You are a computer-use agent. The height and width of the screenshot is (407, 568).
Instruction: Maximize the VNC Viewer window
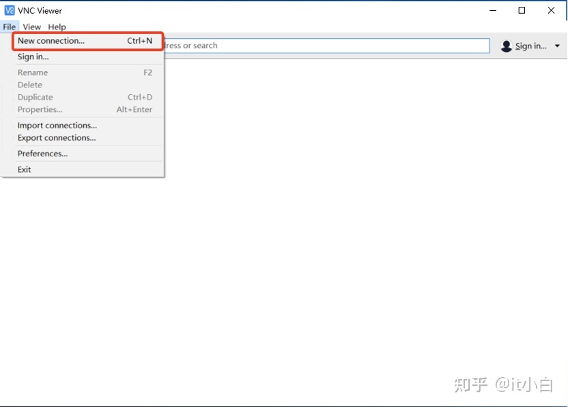(522, 10)
